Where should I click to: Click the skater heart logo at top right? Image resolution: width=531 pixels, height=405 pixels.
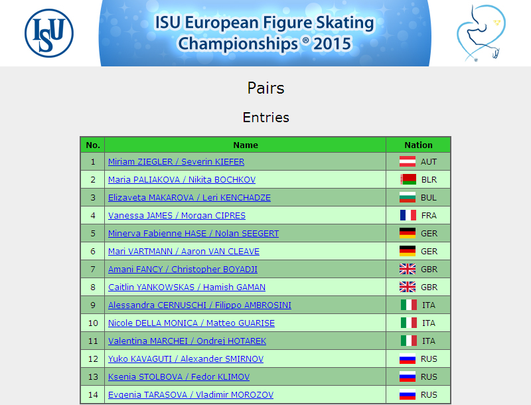pyautogui.click(x=481, y=33)
